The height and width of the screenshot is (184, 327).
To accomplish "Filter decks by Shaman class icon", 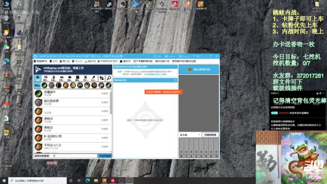I will click(x=94, y=85).
